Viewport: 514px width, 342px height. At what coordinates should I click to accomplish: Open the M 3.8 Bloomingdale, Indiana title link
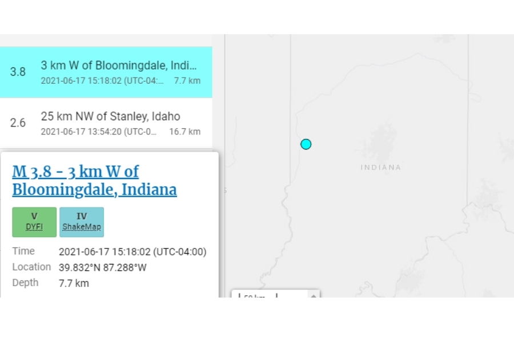click(94, 181)
